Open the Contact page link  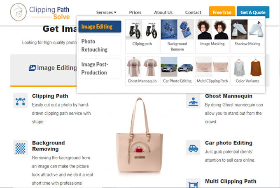[x=193, y=12]
